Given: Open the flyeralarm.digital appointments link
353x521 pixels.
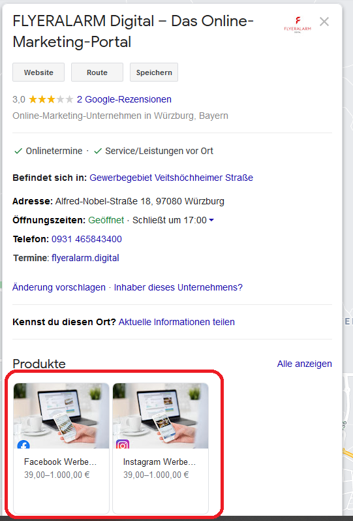Looking at the screenshot, I should click(x=85, y=258).
